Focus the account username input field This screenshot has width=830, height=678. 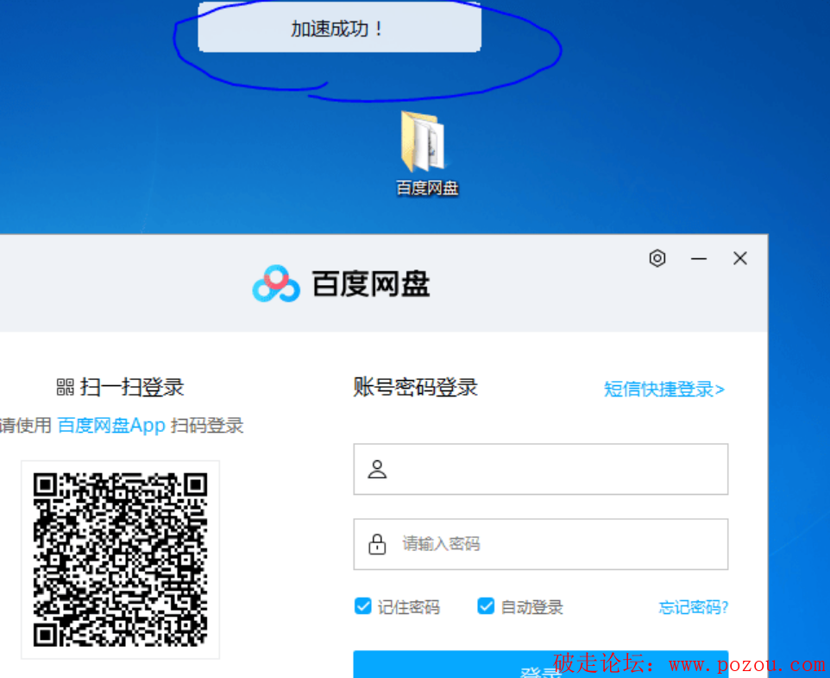click(x=540, y=469)
